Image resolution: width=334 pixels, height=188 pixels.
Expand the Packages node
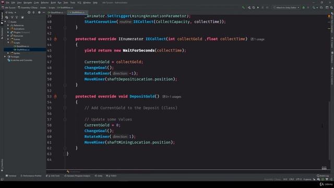5,57
